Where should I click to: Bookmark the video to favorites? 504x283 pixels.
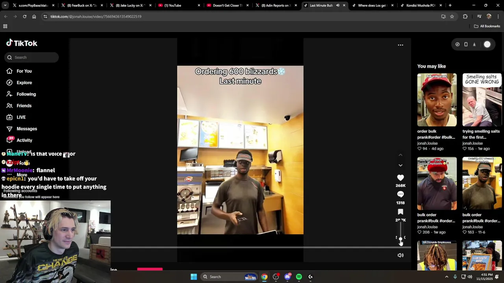(400, 212)
